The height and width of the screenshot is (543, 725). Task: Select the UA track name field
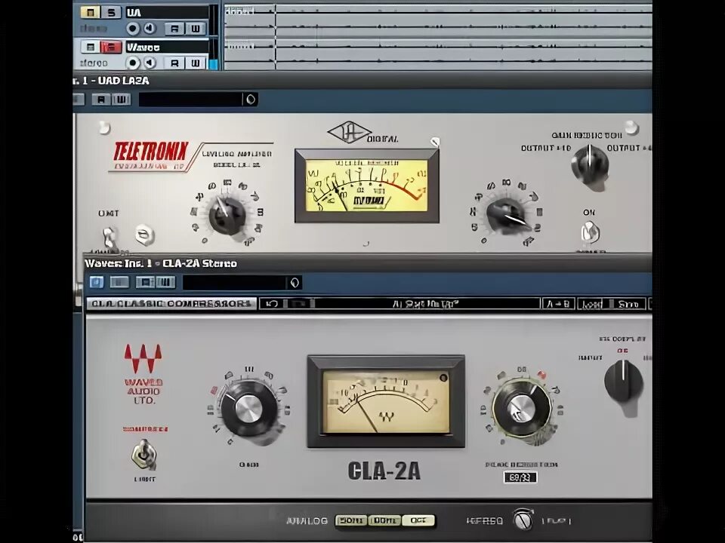pyautogui.click(x=166, y=13)
